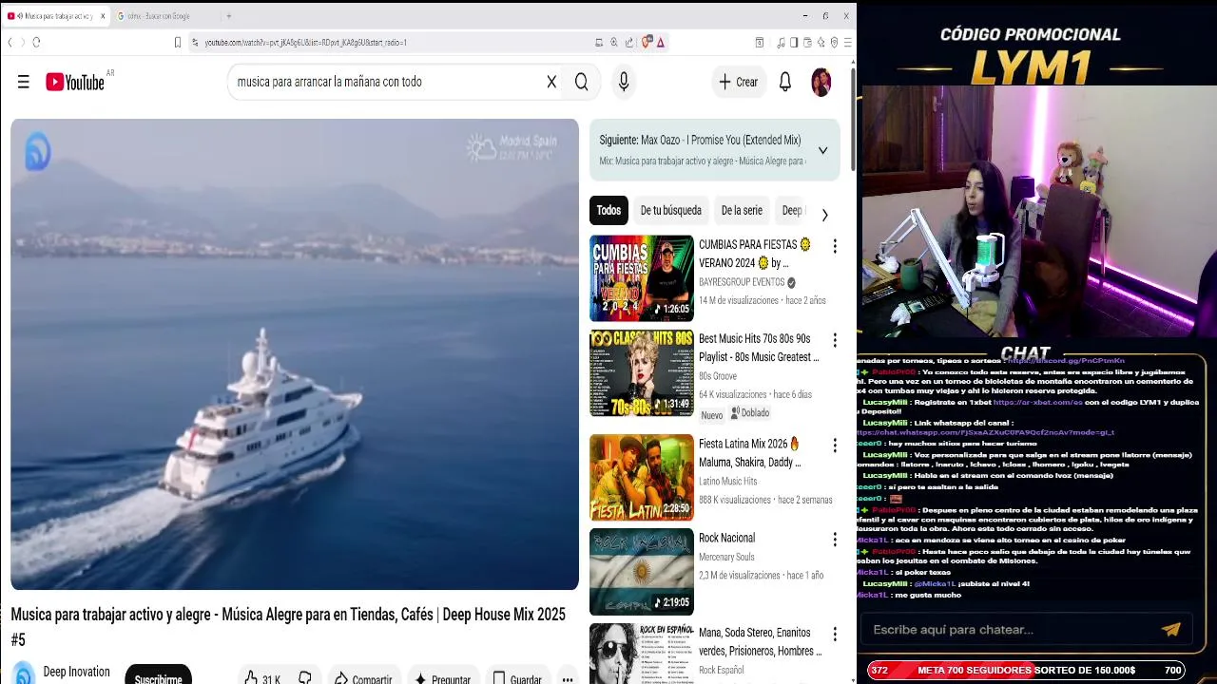Click the follower goal progress bar
The height and width of the screenshot is (684, 1217).
point(1026,671)
